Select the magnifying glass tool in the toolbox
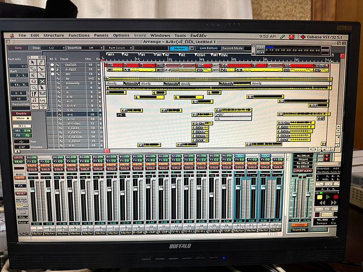The height and width of the screenshot is (272, 363). point(34,87)
